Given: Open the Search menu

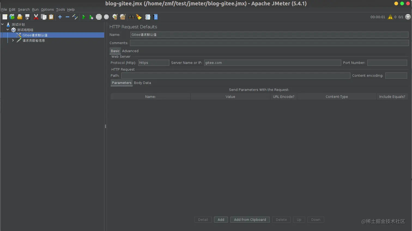Looking at the screenshot, I should point(24,10).
